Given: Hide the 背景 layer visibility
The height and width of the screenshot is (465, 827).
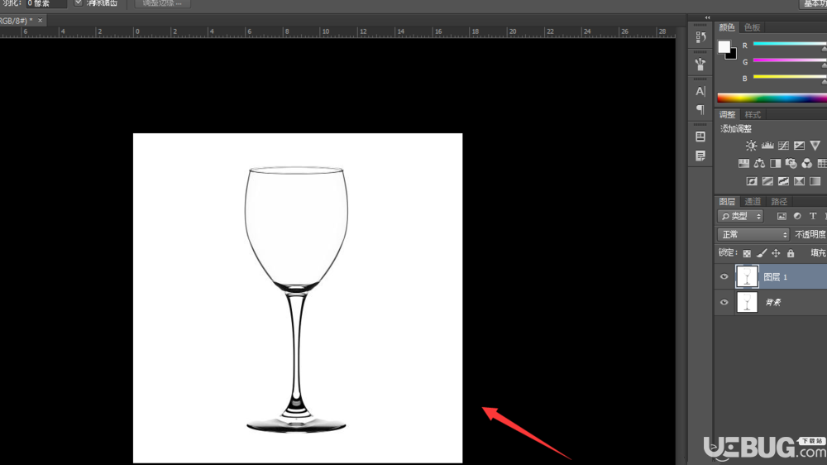Looking at the screenshot, I should click(724, 303).
